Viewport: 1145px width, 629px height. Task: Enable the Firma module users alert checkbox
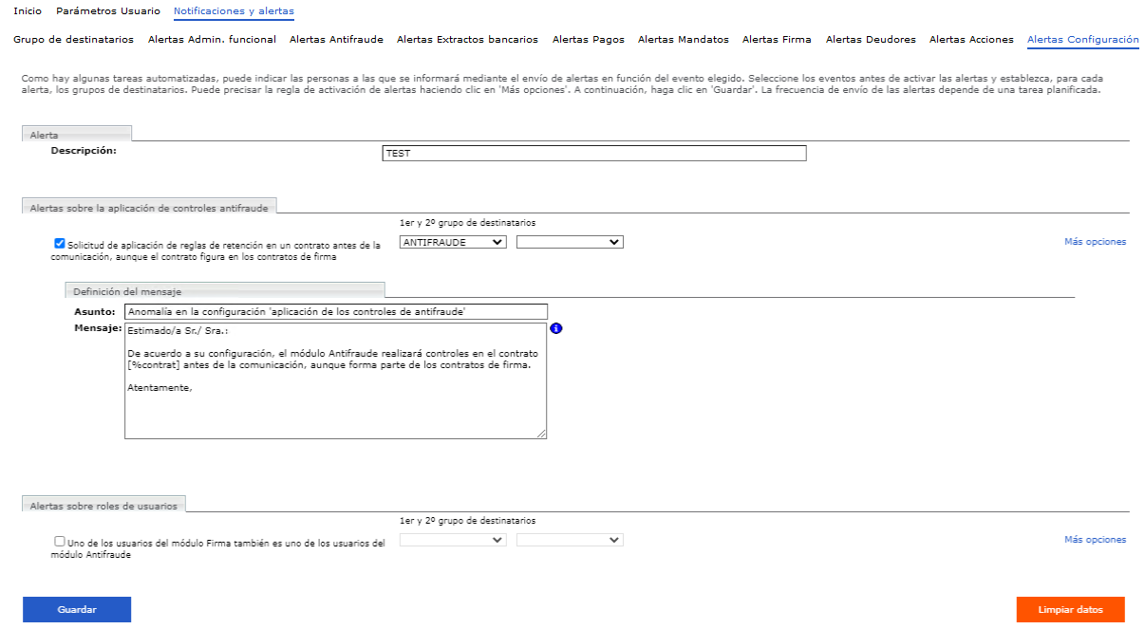click(x=60, y=541)
